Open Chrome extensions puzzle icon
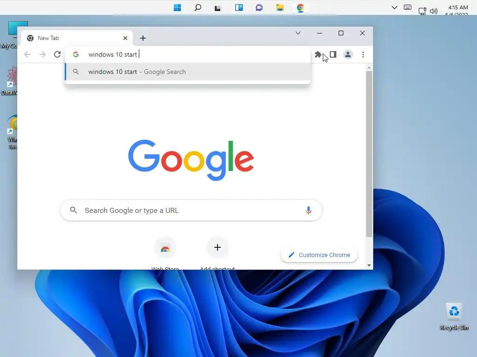Screen dimensions: 477x357 pyautogui.click(x=318, y=54)
